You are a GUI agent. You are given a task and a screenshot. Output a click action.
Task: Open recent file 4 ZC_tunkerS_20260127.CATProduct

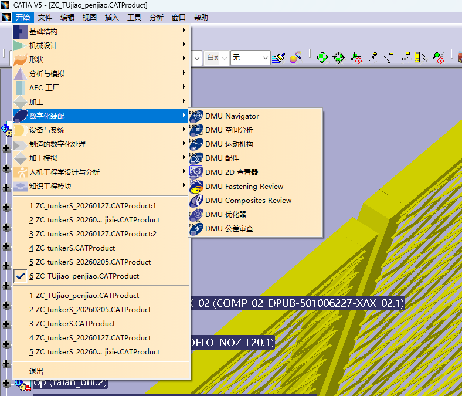click(101, 337)
